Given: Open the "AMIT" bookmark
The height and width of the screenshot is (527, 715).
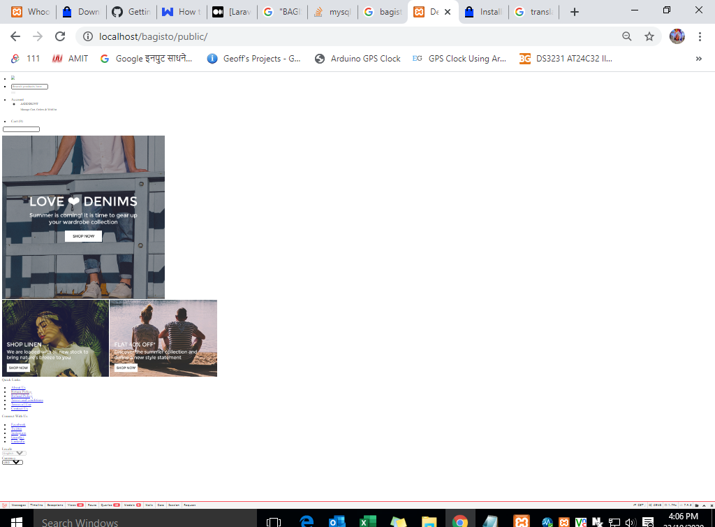Looking at the screenshot, I should 70,59.
